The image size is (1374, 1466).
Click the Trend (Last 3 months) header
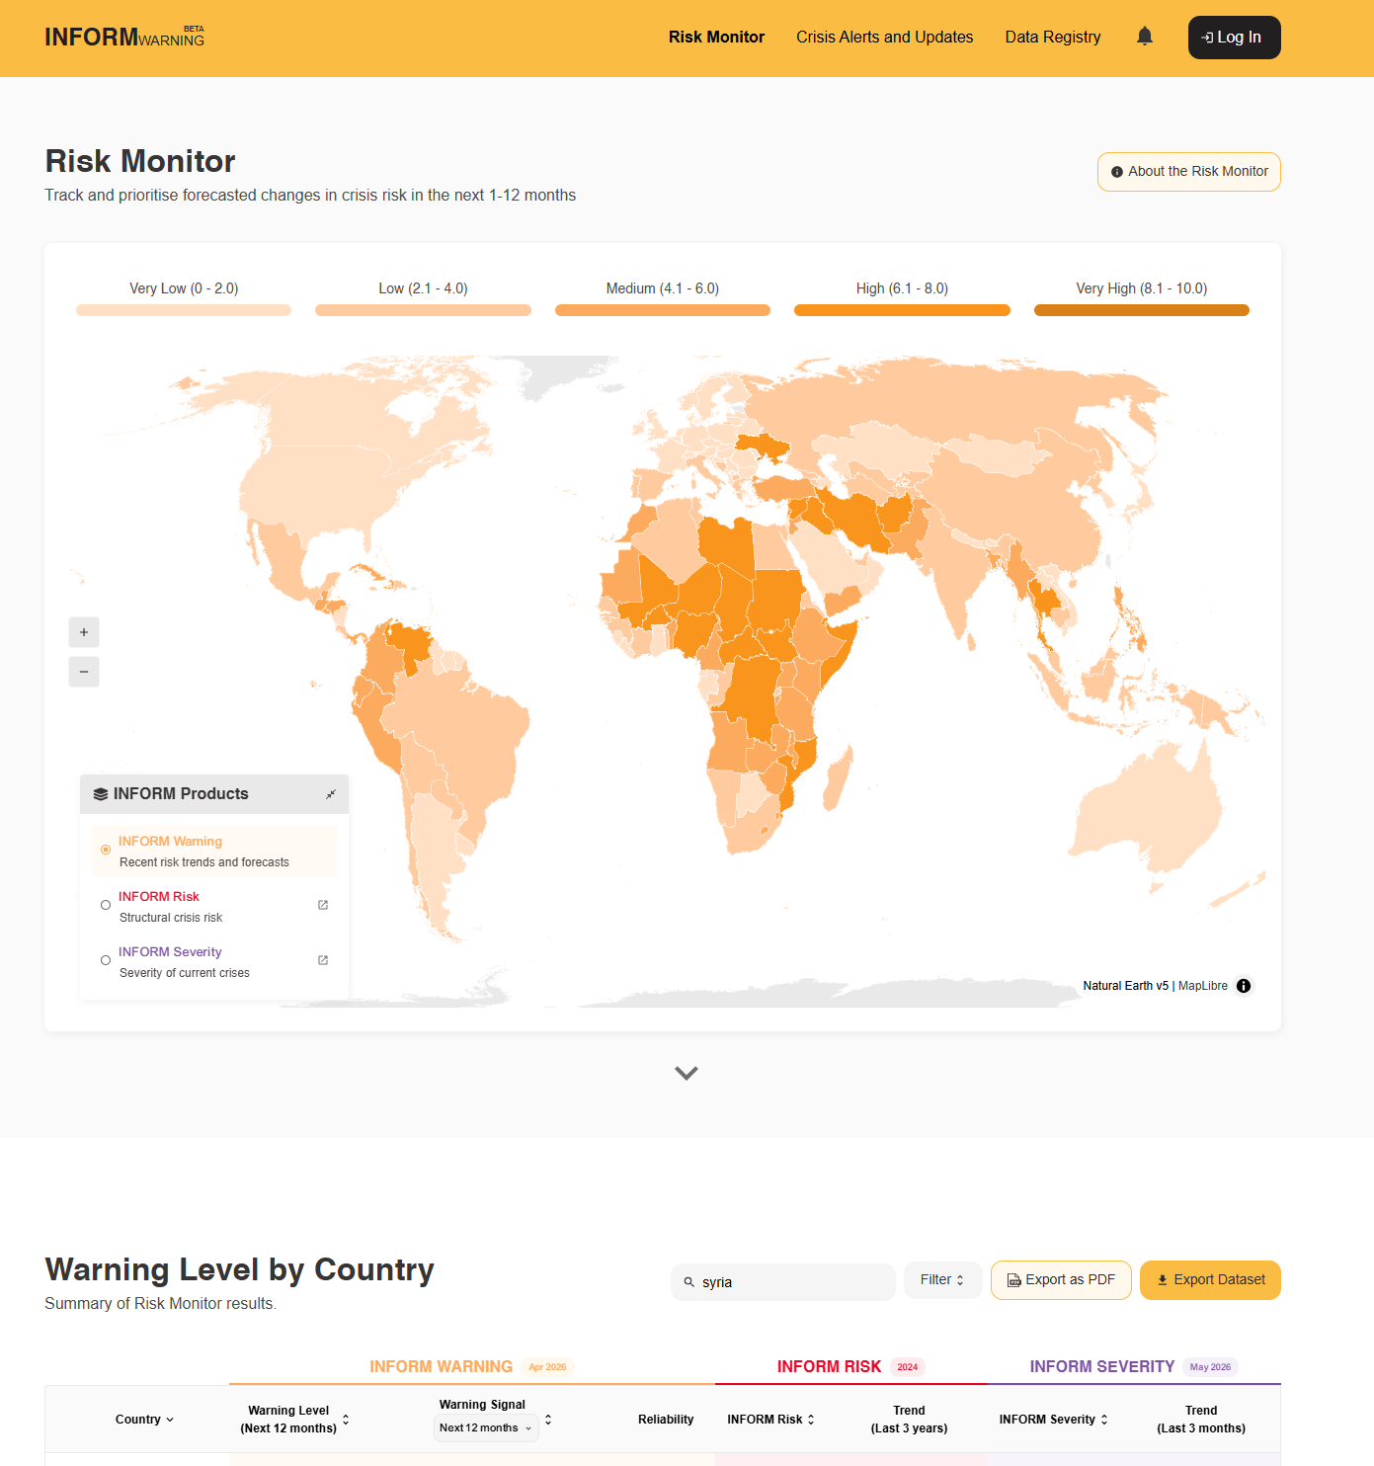[x=1201, y=1420]
